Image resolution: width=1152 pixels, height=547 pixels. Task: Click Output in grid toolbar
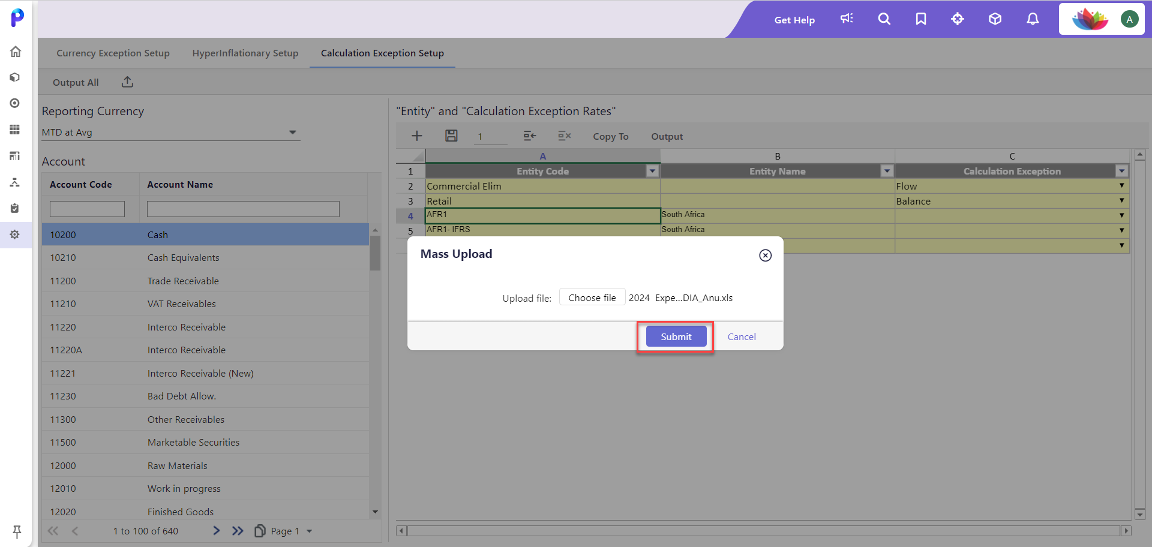tap(667, 136)
